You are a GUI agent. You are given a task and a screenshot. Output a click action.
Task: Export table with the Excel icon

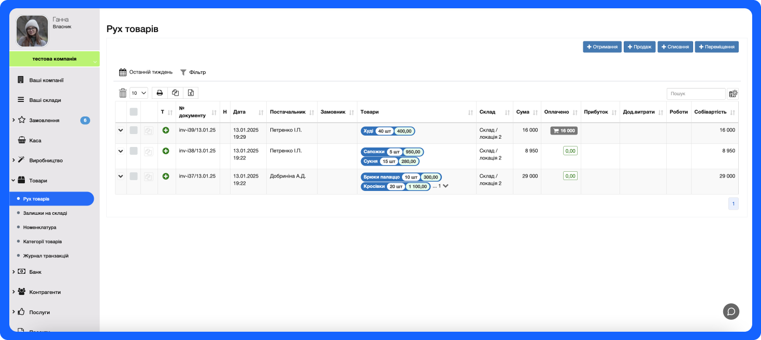[x=191, y=93]
